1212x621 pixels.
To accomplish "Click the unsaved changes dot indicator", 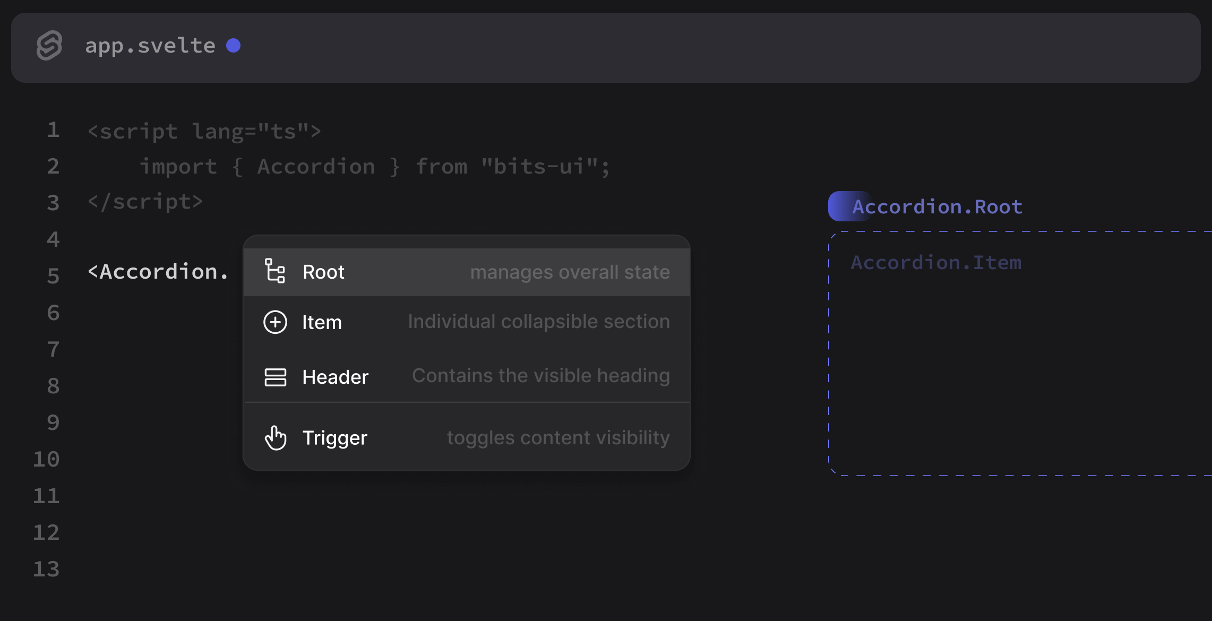I will tap(234, 46).
